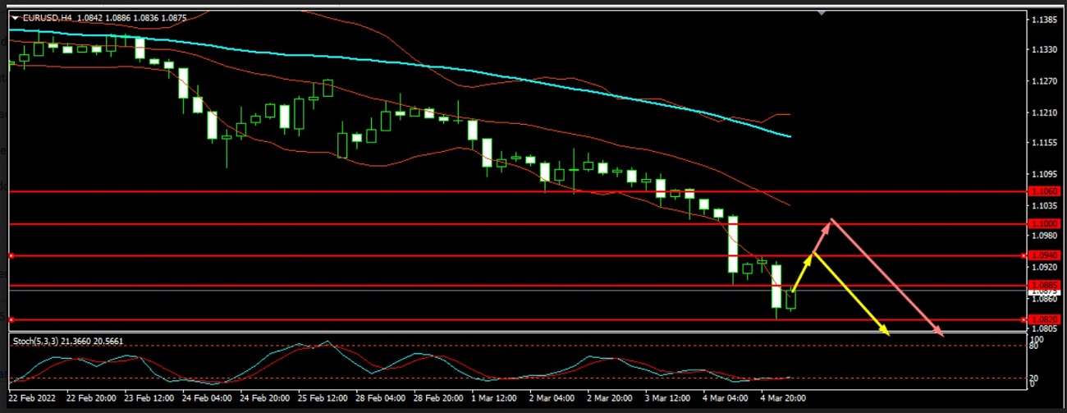This screenshot has width=1067, height=413.
Task: Click the pink downward arrow's arrowhead
Action: pos(939,333)
